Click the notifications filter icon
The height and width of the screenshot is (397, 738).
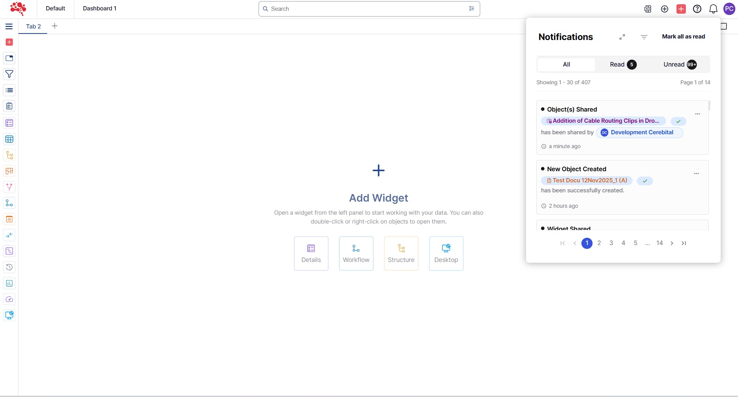[644, 37]
